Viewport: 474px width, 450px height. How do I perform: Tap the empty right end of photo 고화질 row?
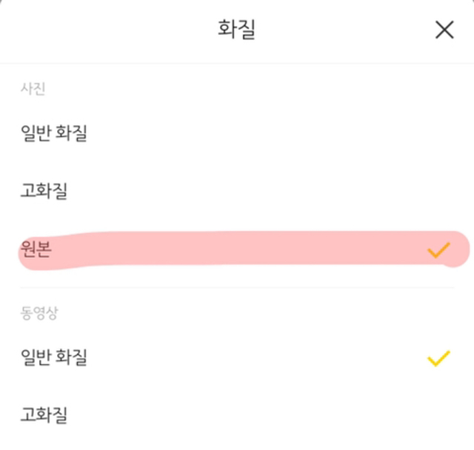438,192
